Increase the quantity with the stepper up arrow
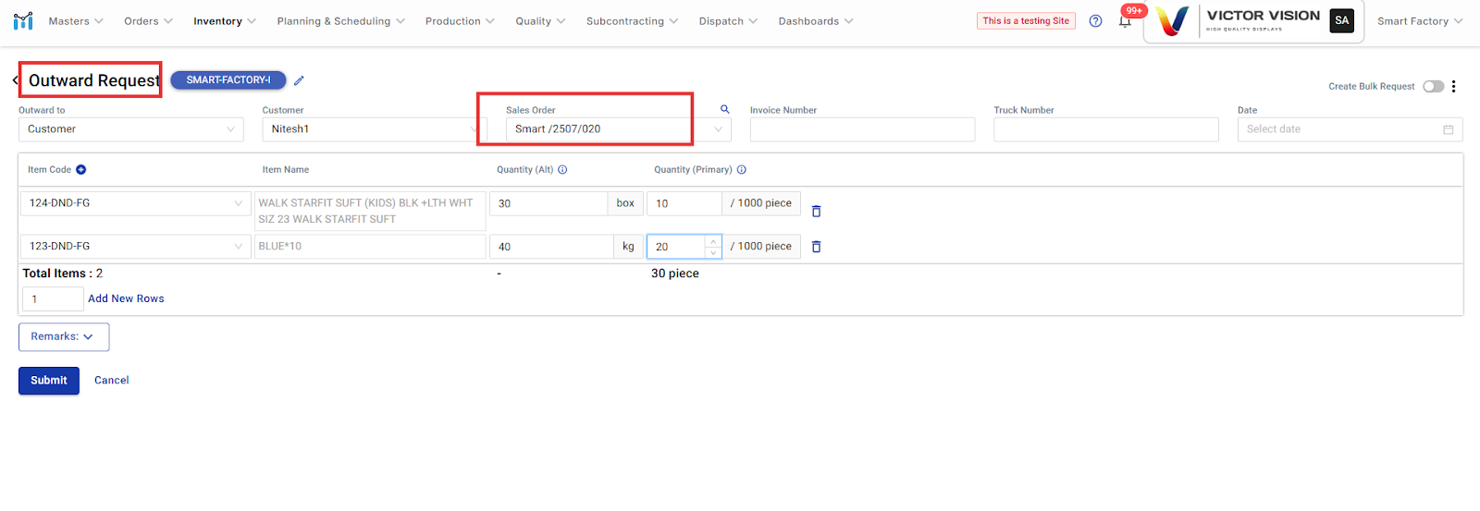This screenshot has width=1480, height=511. (713, 241)
